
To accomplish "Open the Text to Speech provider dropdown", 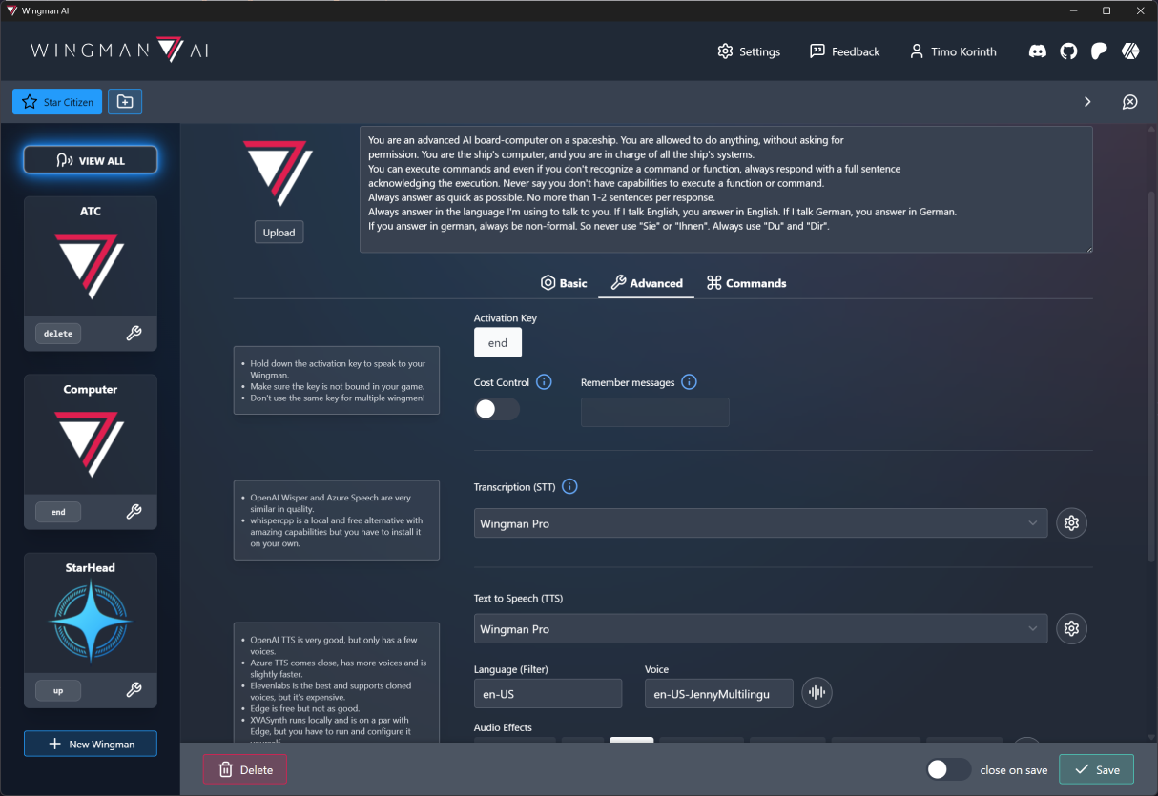I will point(760,629).
